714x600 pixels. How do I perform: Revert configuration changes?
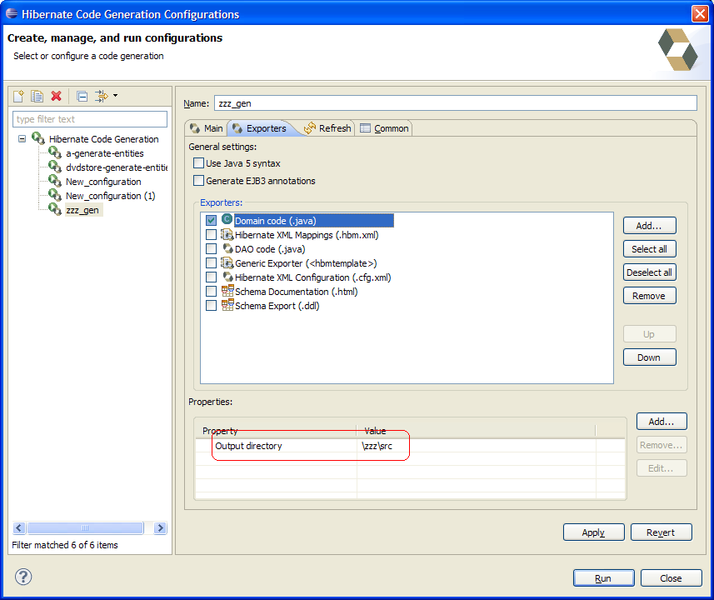(662, 532)
